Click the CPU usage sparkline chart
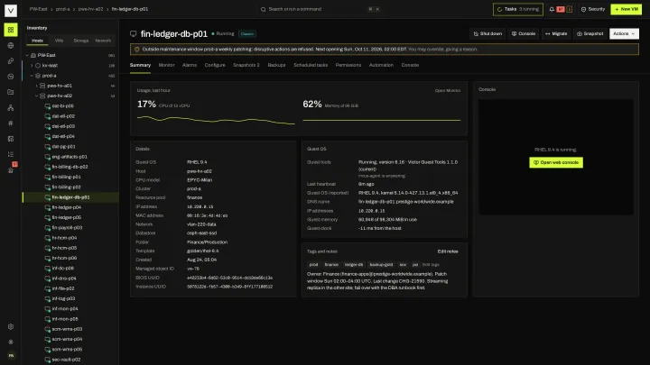 tap(216, 120)
